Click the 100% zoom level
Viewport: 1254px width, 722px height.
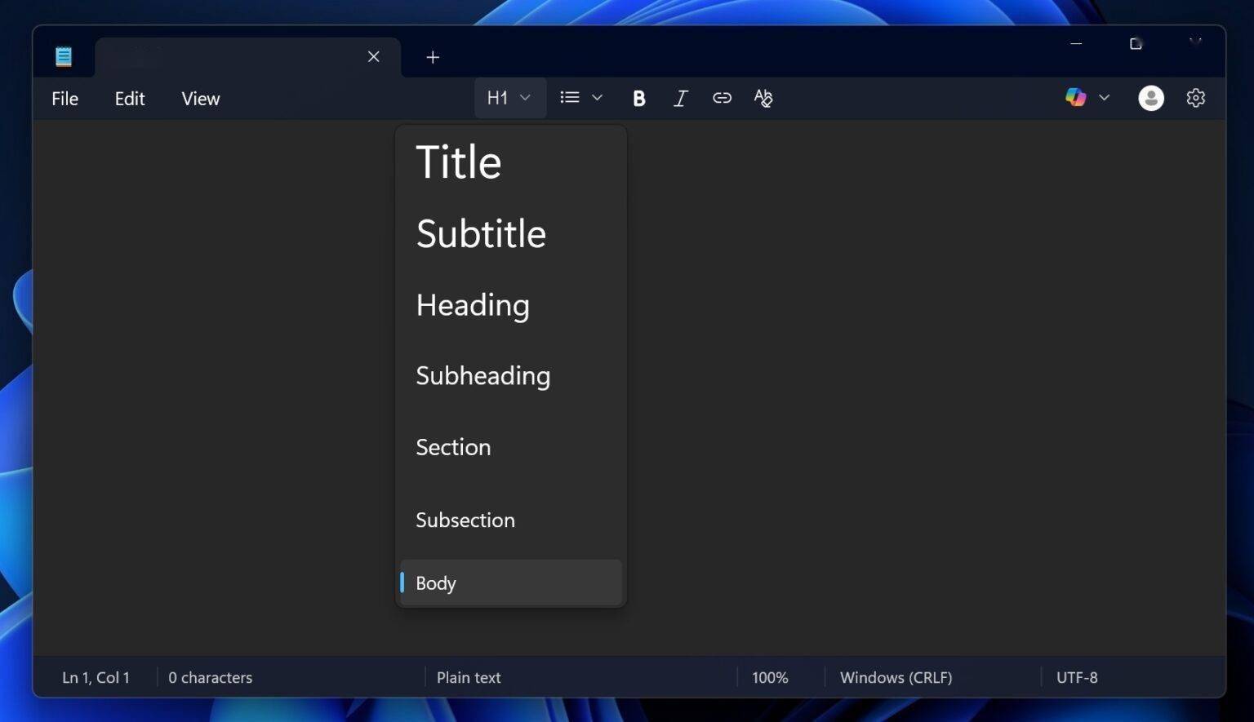pyautogui.click(x=770, y=677)
